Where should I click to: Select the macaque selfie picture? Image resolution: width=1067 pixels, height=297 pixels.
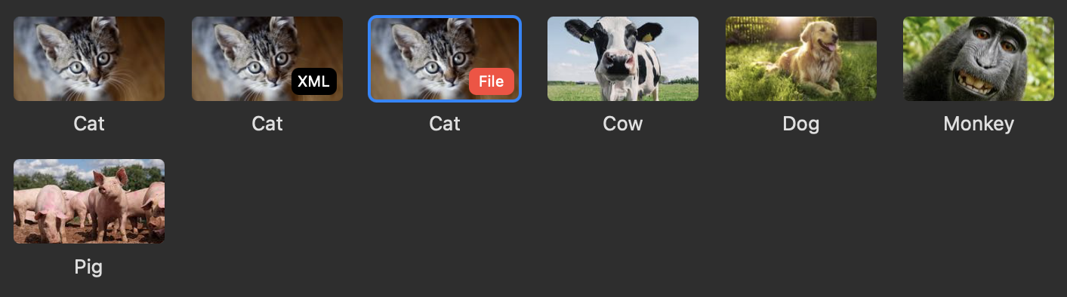[979, 59]
